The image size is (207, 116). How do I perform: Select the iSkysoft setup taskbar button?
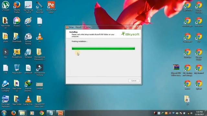click(x=60, y=113)
